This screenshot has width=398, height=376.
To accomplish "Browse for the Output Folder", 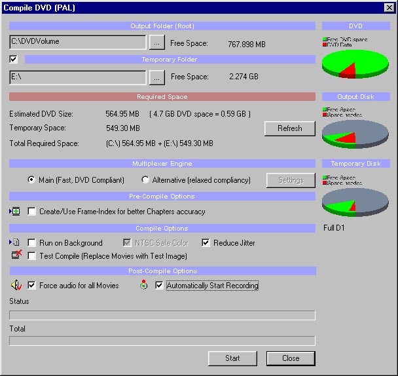I will 156,42.
